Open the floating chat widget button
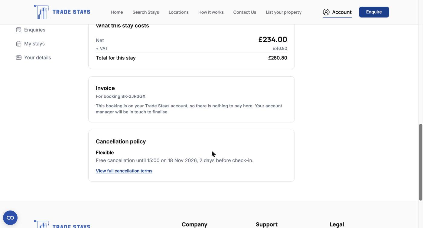423x228 pixels. point(10,218)
